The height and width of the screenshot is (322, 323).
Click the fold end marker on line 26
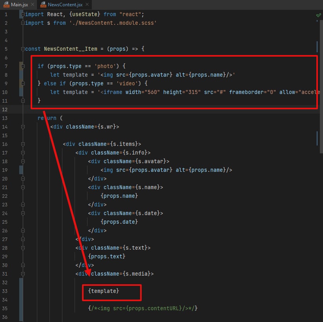coord(23,230)
